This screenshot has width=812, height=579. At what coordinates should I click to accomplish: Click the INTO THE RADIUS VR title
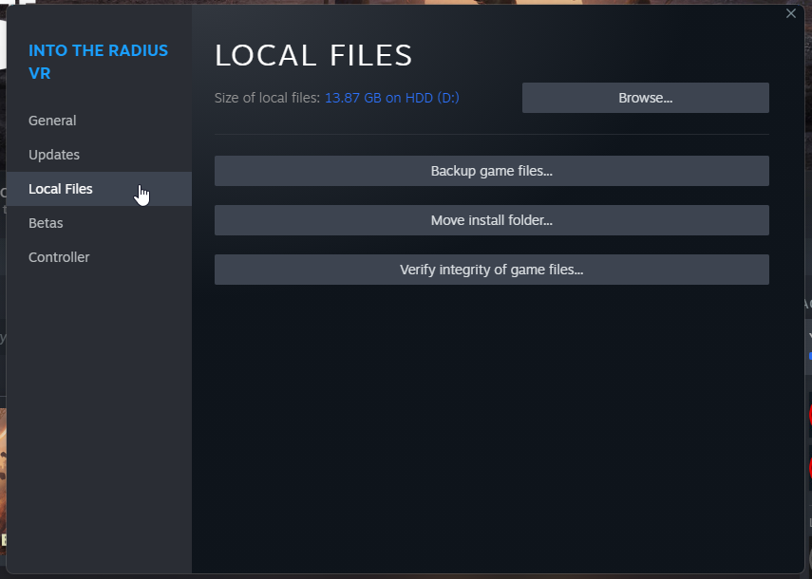99,62
